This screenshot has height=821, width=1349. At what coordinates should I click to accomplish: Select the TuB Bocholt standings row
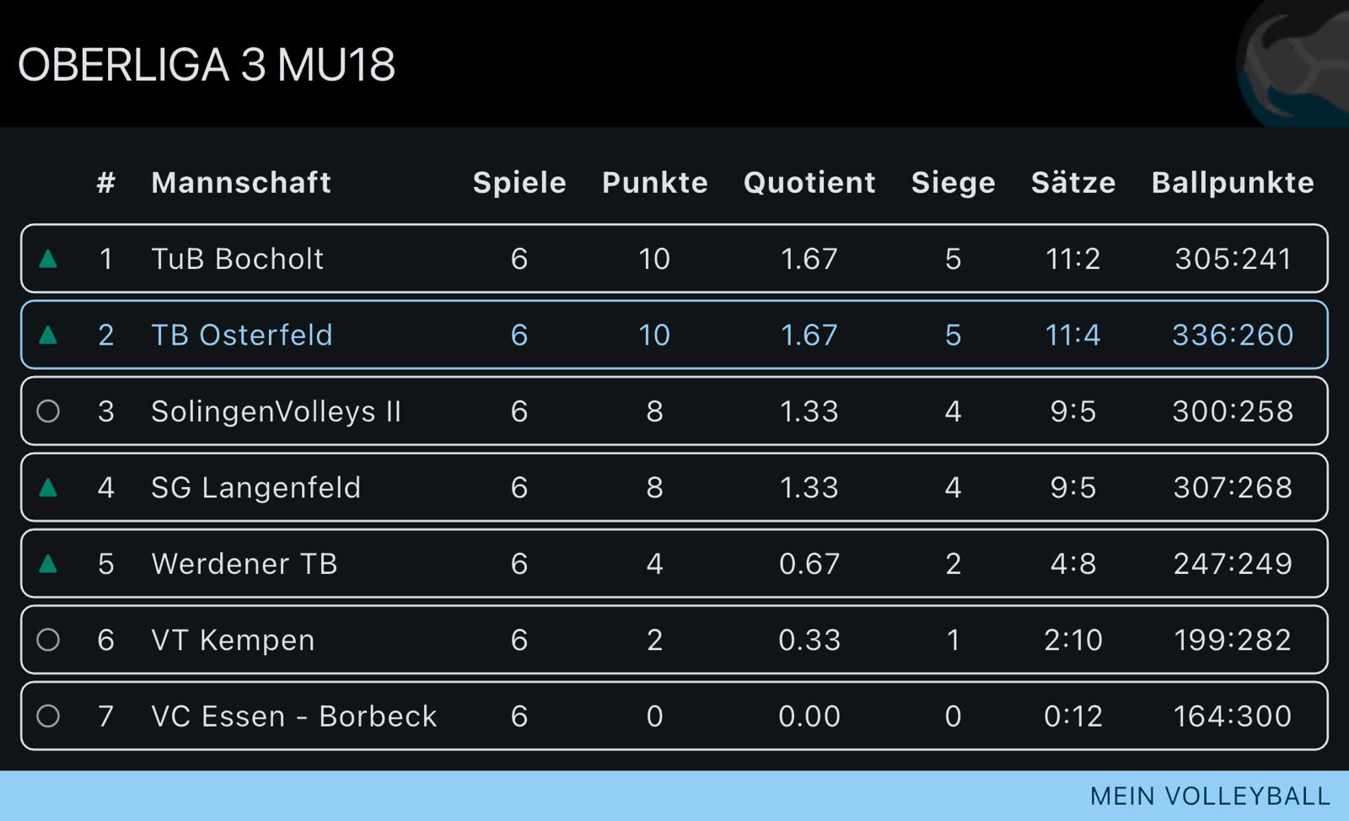coord(674,259)
